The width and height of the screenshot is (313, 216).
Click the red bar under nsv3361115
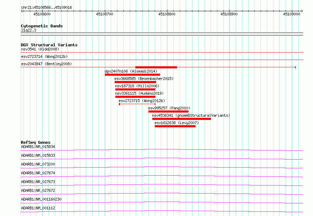tap(135, 97)
